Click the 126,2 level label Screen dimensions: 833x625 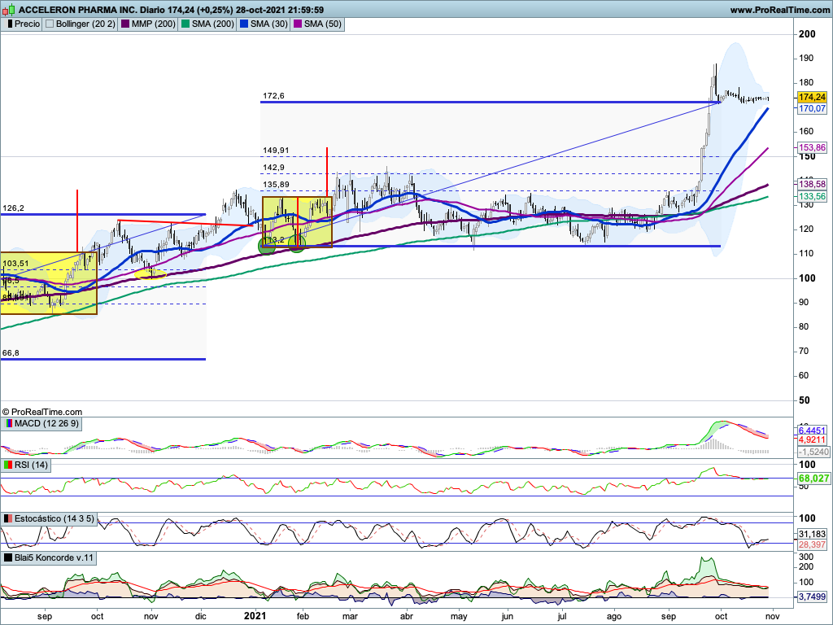[x=13, y=208]
